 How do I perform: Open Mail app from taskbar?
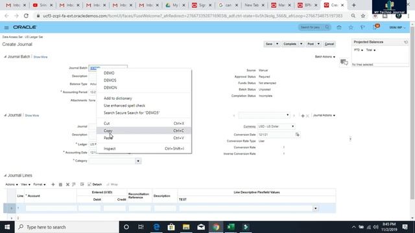[201, 227]
